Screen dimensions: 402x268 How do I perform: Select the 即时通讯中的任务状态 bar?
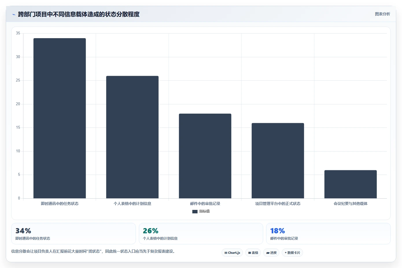[x=60, y=118]
